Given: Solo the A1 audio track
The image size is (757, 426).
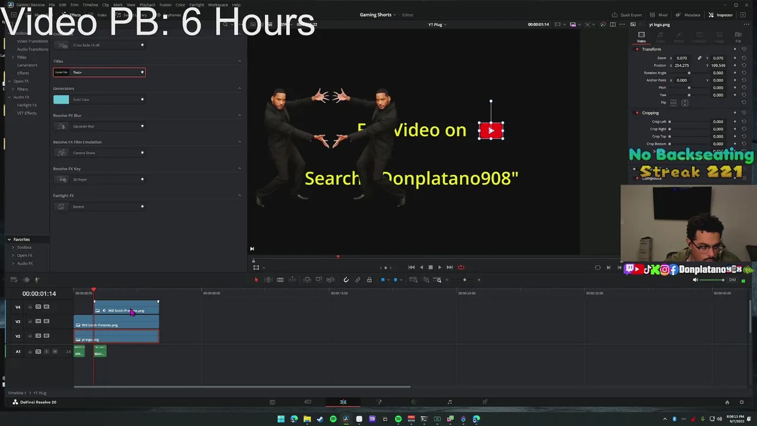Looking at the screenshot, I should [47, 351].
